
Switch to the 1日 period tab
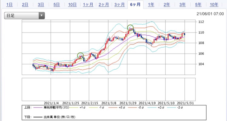9,5
